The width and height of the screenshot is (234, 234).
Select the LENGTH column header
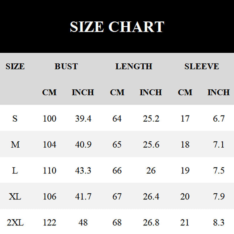pyautogui.click(x=134, y=66)
